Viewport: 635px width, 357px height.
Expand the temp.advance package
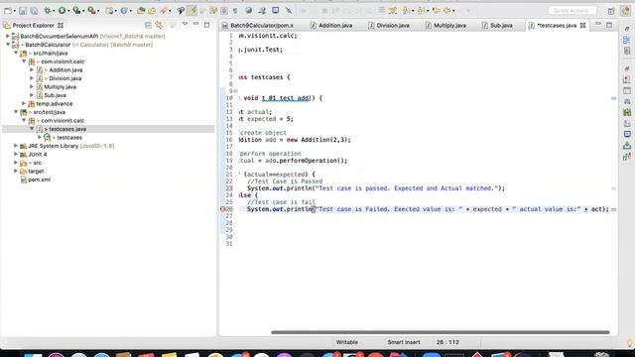(24, 103)
